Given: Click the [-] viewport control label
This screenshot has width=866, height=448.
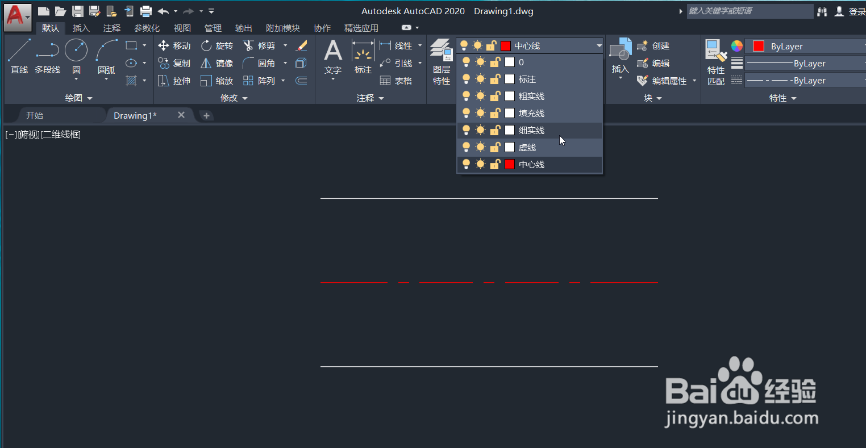Looking at the screenshot, I should coord(11,135).
